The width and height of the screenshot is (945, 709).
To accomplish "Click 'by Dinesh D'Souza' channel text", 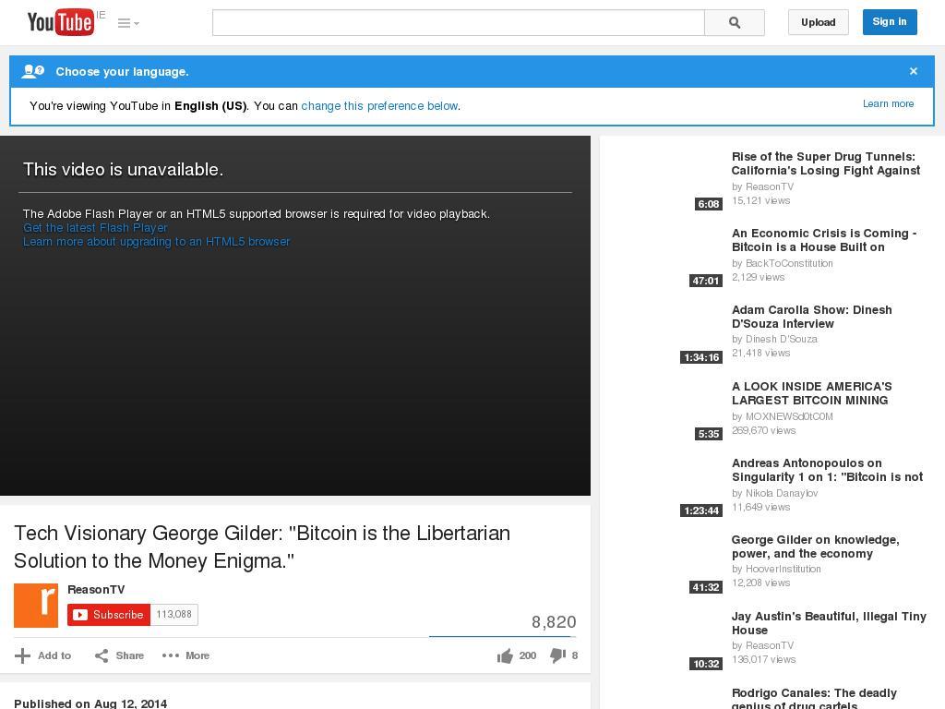I will click(x=774, y=340).
